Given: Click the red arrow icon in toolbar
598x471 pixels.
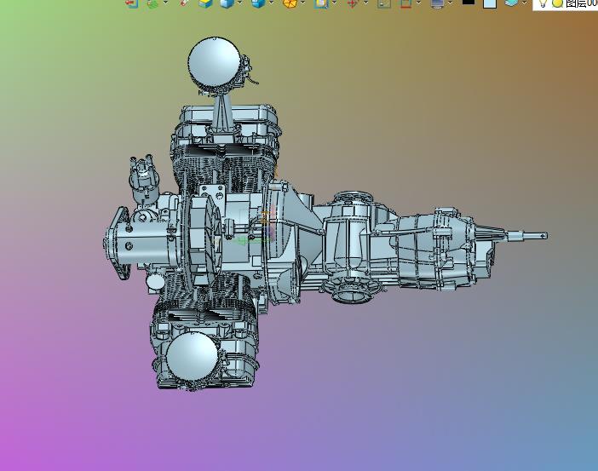Looking at the screenshot, I should pos(131,3).
